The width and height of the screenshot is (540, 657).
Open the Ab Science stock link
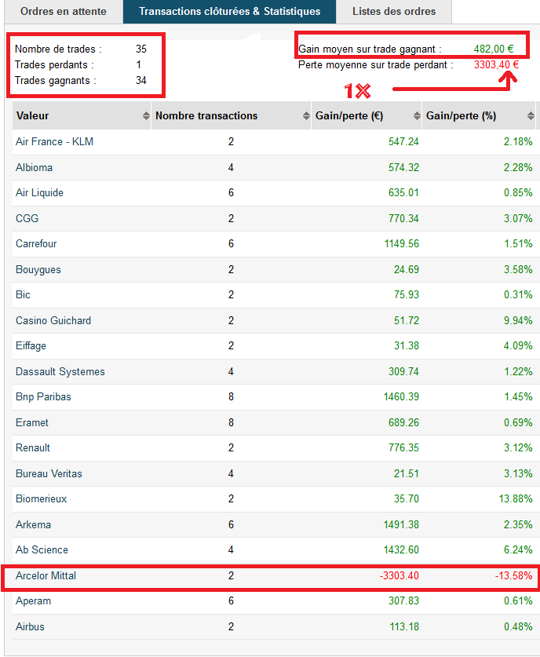click(42, 549)
